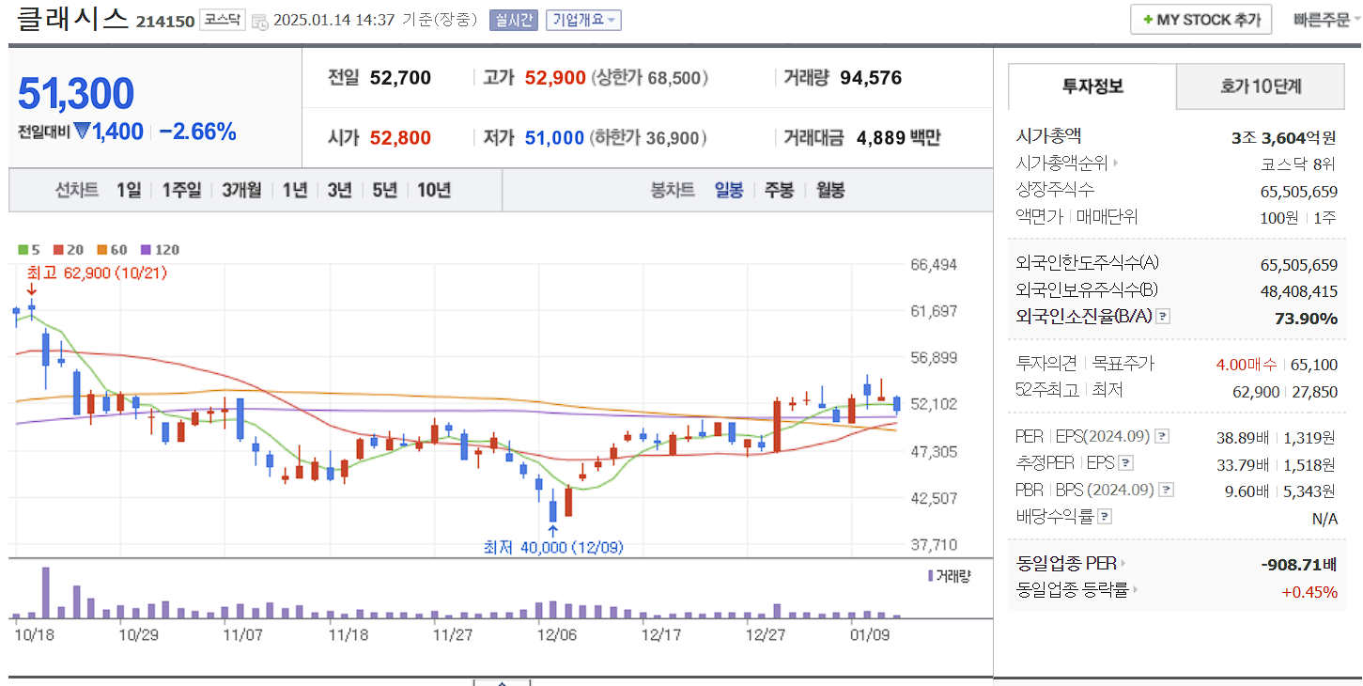Open the 배당수익률 help icon
Viewport: 1363px width, 686px height.
pos(1104,514)
